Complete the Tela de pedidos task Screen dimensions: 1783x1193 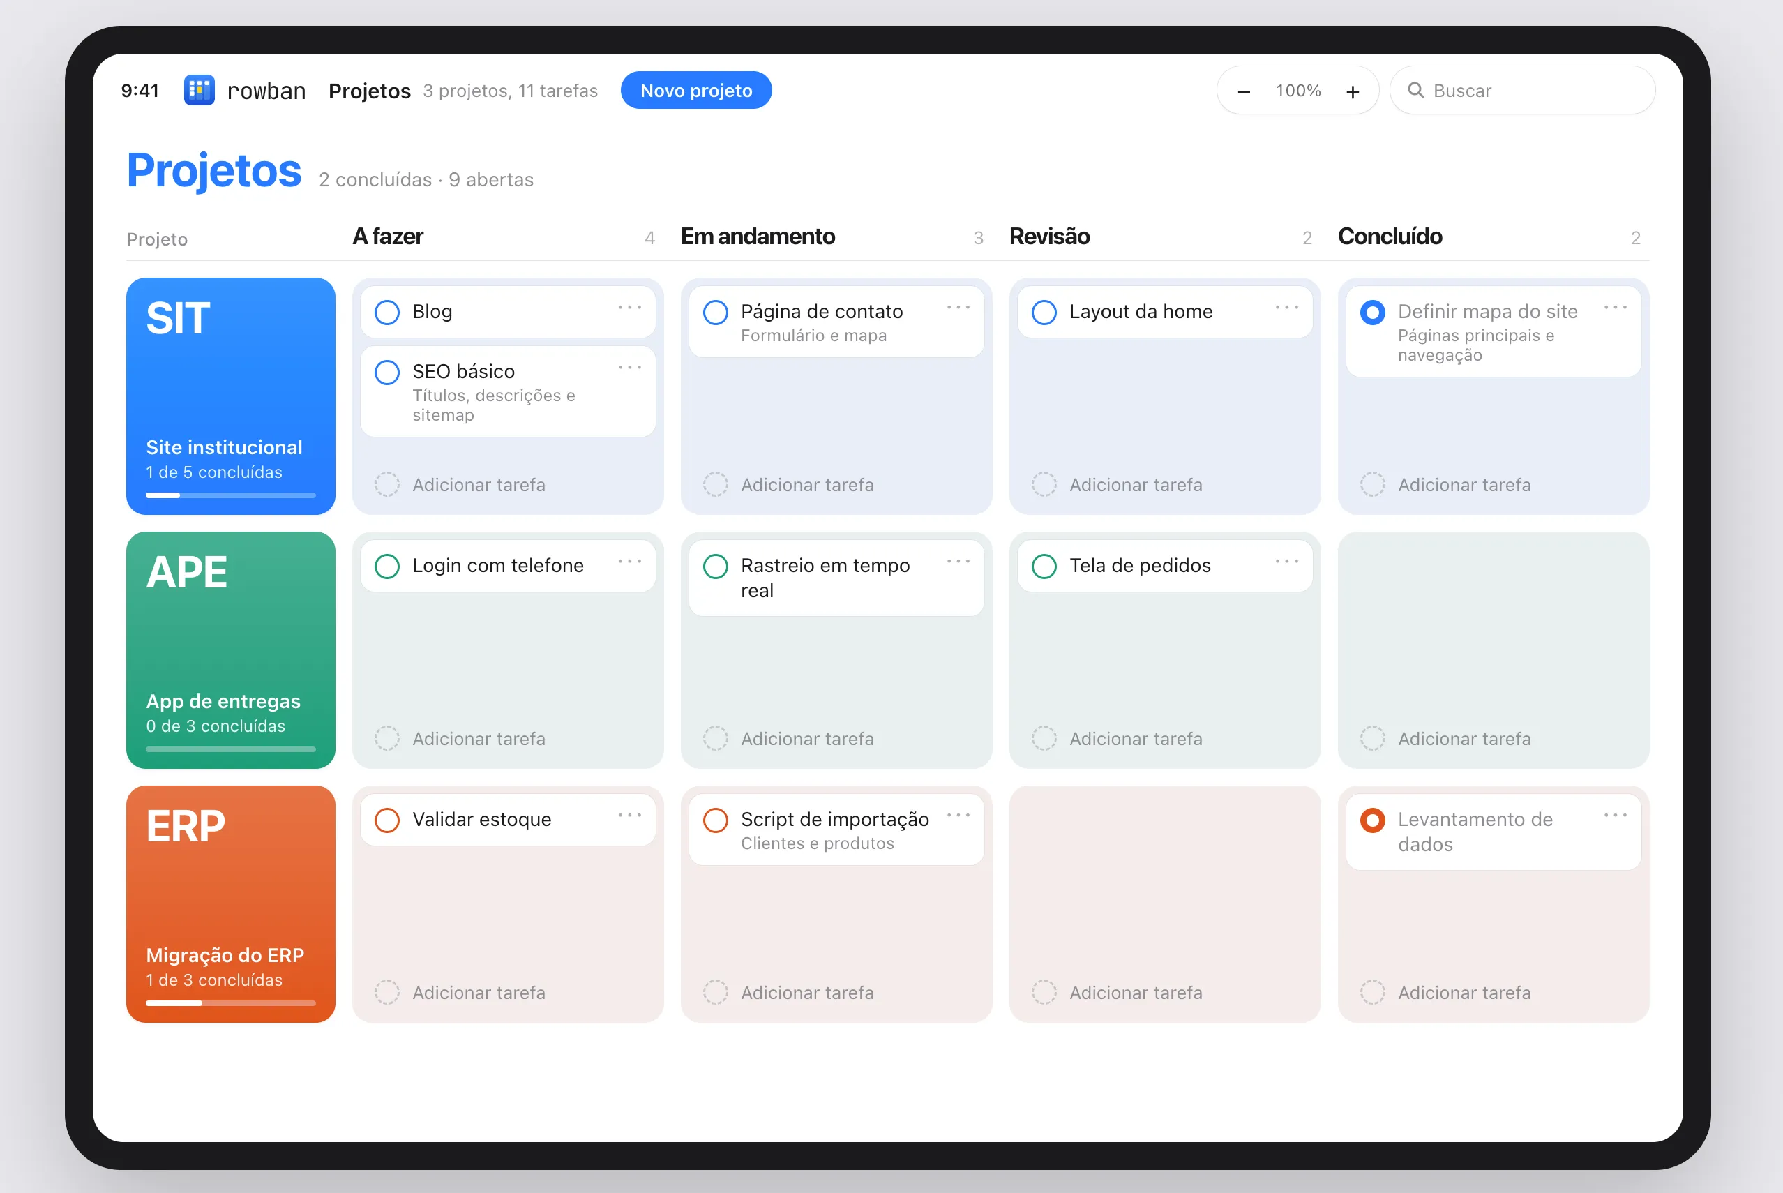[x=1044, y=566]
